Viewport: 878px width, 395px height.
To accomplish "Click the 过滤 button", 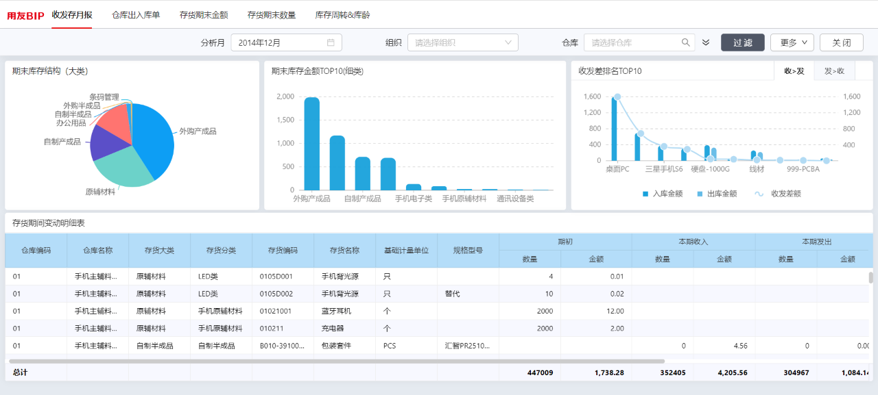I will click(x=743, y=42).
